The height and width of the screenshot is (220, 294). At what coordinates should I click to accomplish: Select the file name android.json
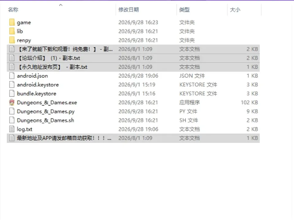click(x=32, y=76)
